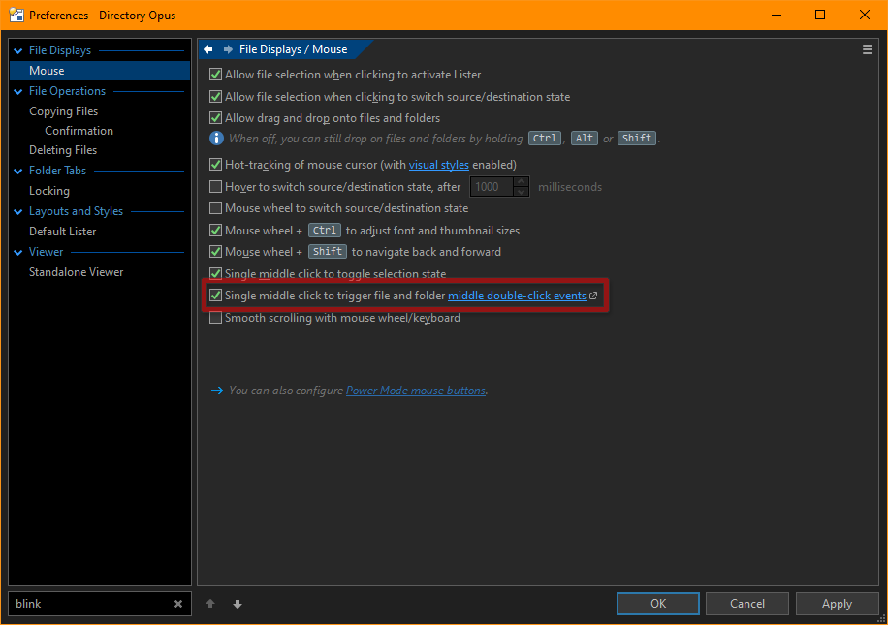This screenshot has width=888, height=625.
Task: Click the hover delay milliseconds field
Action: [x=492, y=187]
